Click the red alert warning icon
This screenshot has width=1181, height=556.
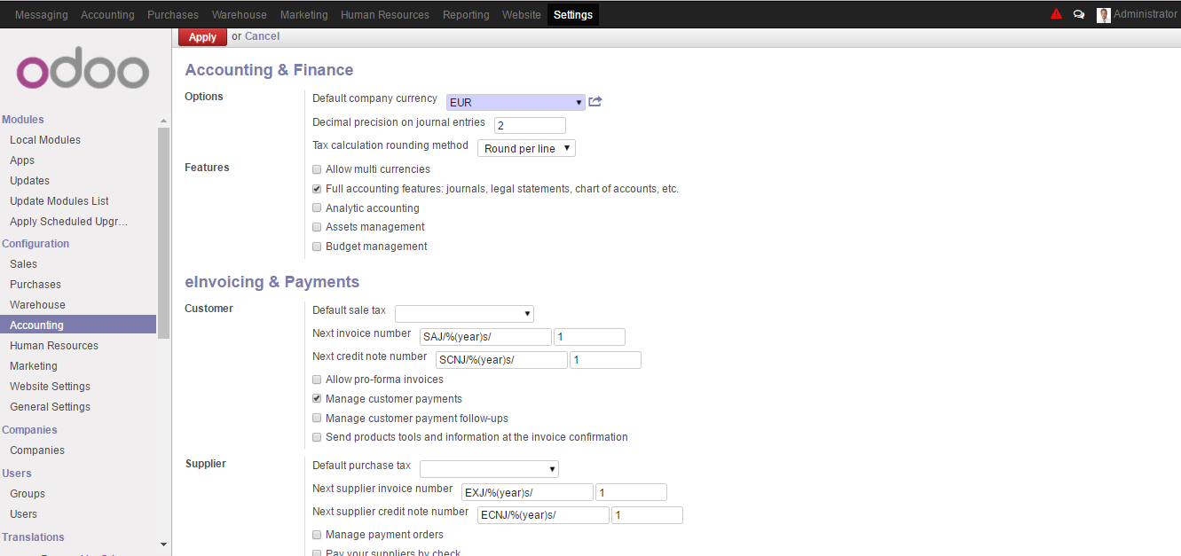(1055, 13)
